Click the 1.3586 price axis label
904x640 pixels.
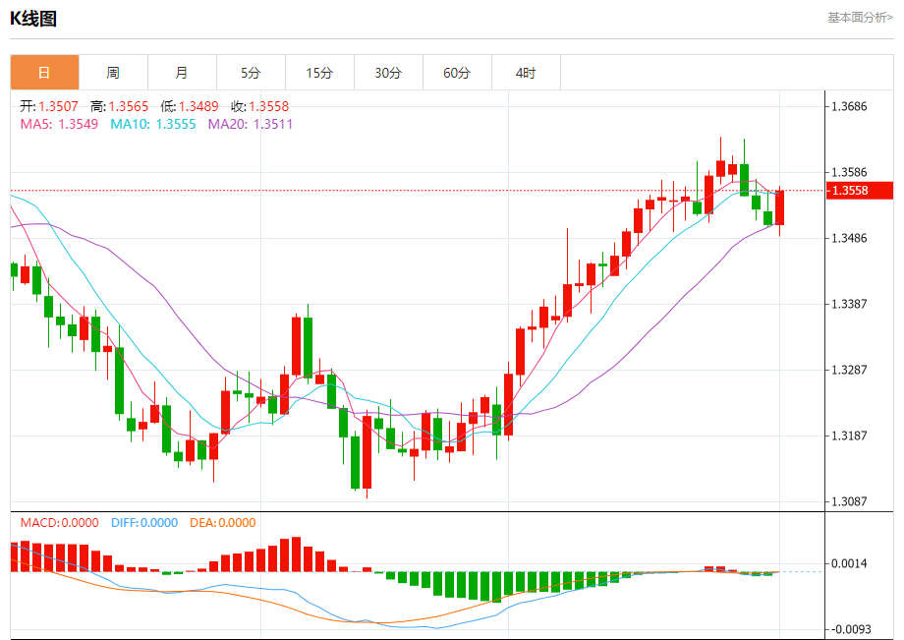(849, 172)
